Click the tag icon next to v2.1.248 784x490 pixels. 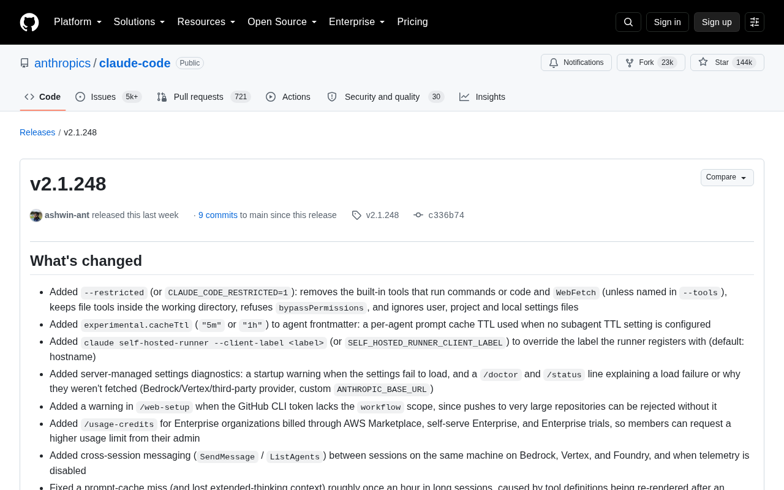coord(356,215)
